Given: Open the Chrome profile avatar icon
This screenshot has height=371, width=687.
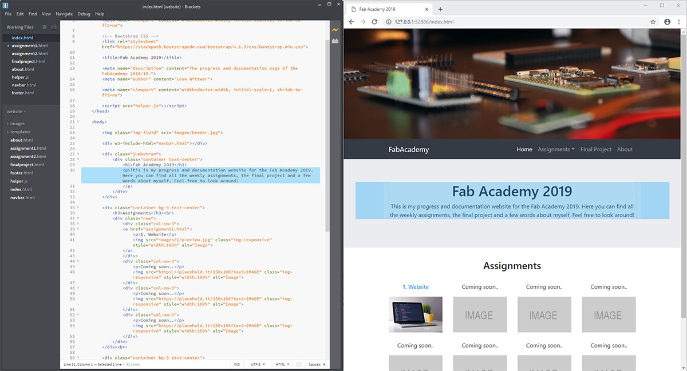Looking at the screenshot, I should point(667,22).
